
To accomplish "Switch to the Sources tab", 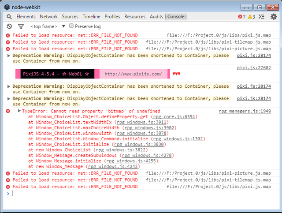I will [x=70, y=17].
